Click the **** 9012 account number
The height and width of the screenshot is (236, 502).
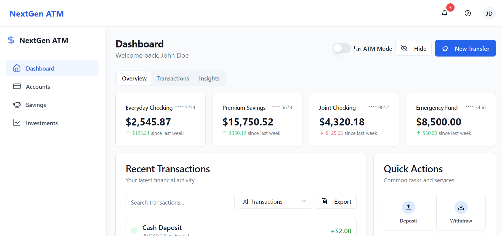(x=379, y=107)
